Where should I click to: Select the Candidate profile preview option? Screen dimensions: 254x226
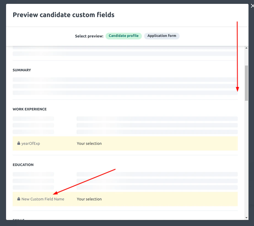pyautogui.click(x=123, y=36)
